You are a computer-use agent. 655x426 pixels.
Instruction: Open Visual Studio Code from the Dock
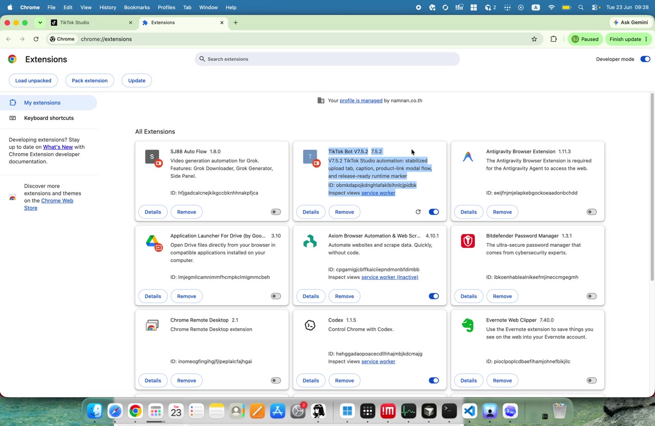coord(470,411)
